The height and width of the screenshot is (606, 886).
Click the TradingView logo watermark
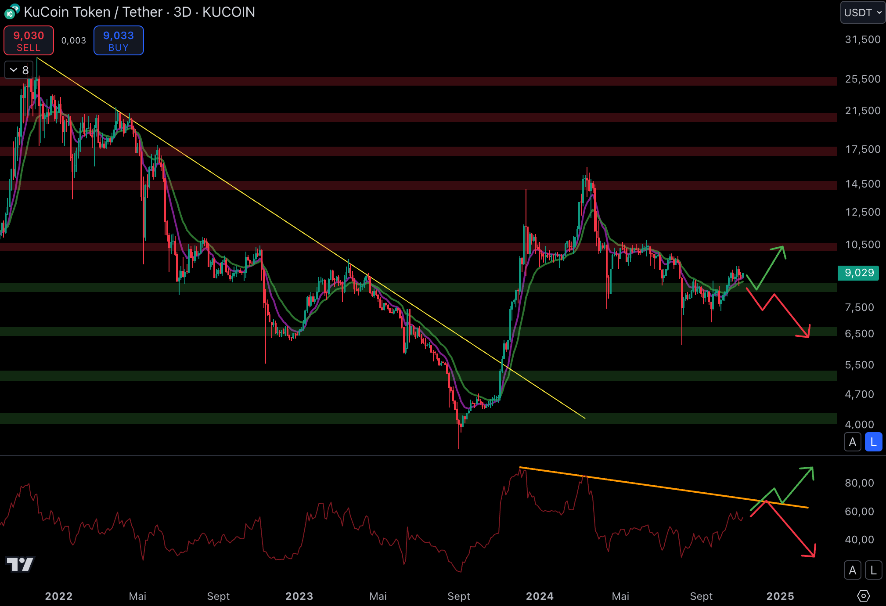click(x=20, y=564)
